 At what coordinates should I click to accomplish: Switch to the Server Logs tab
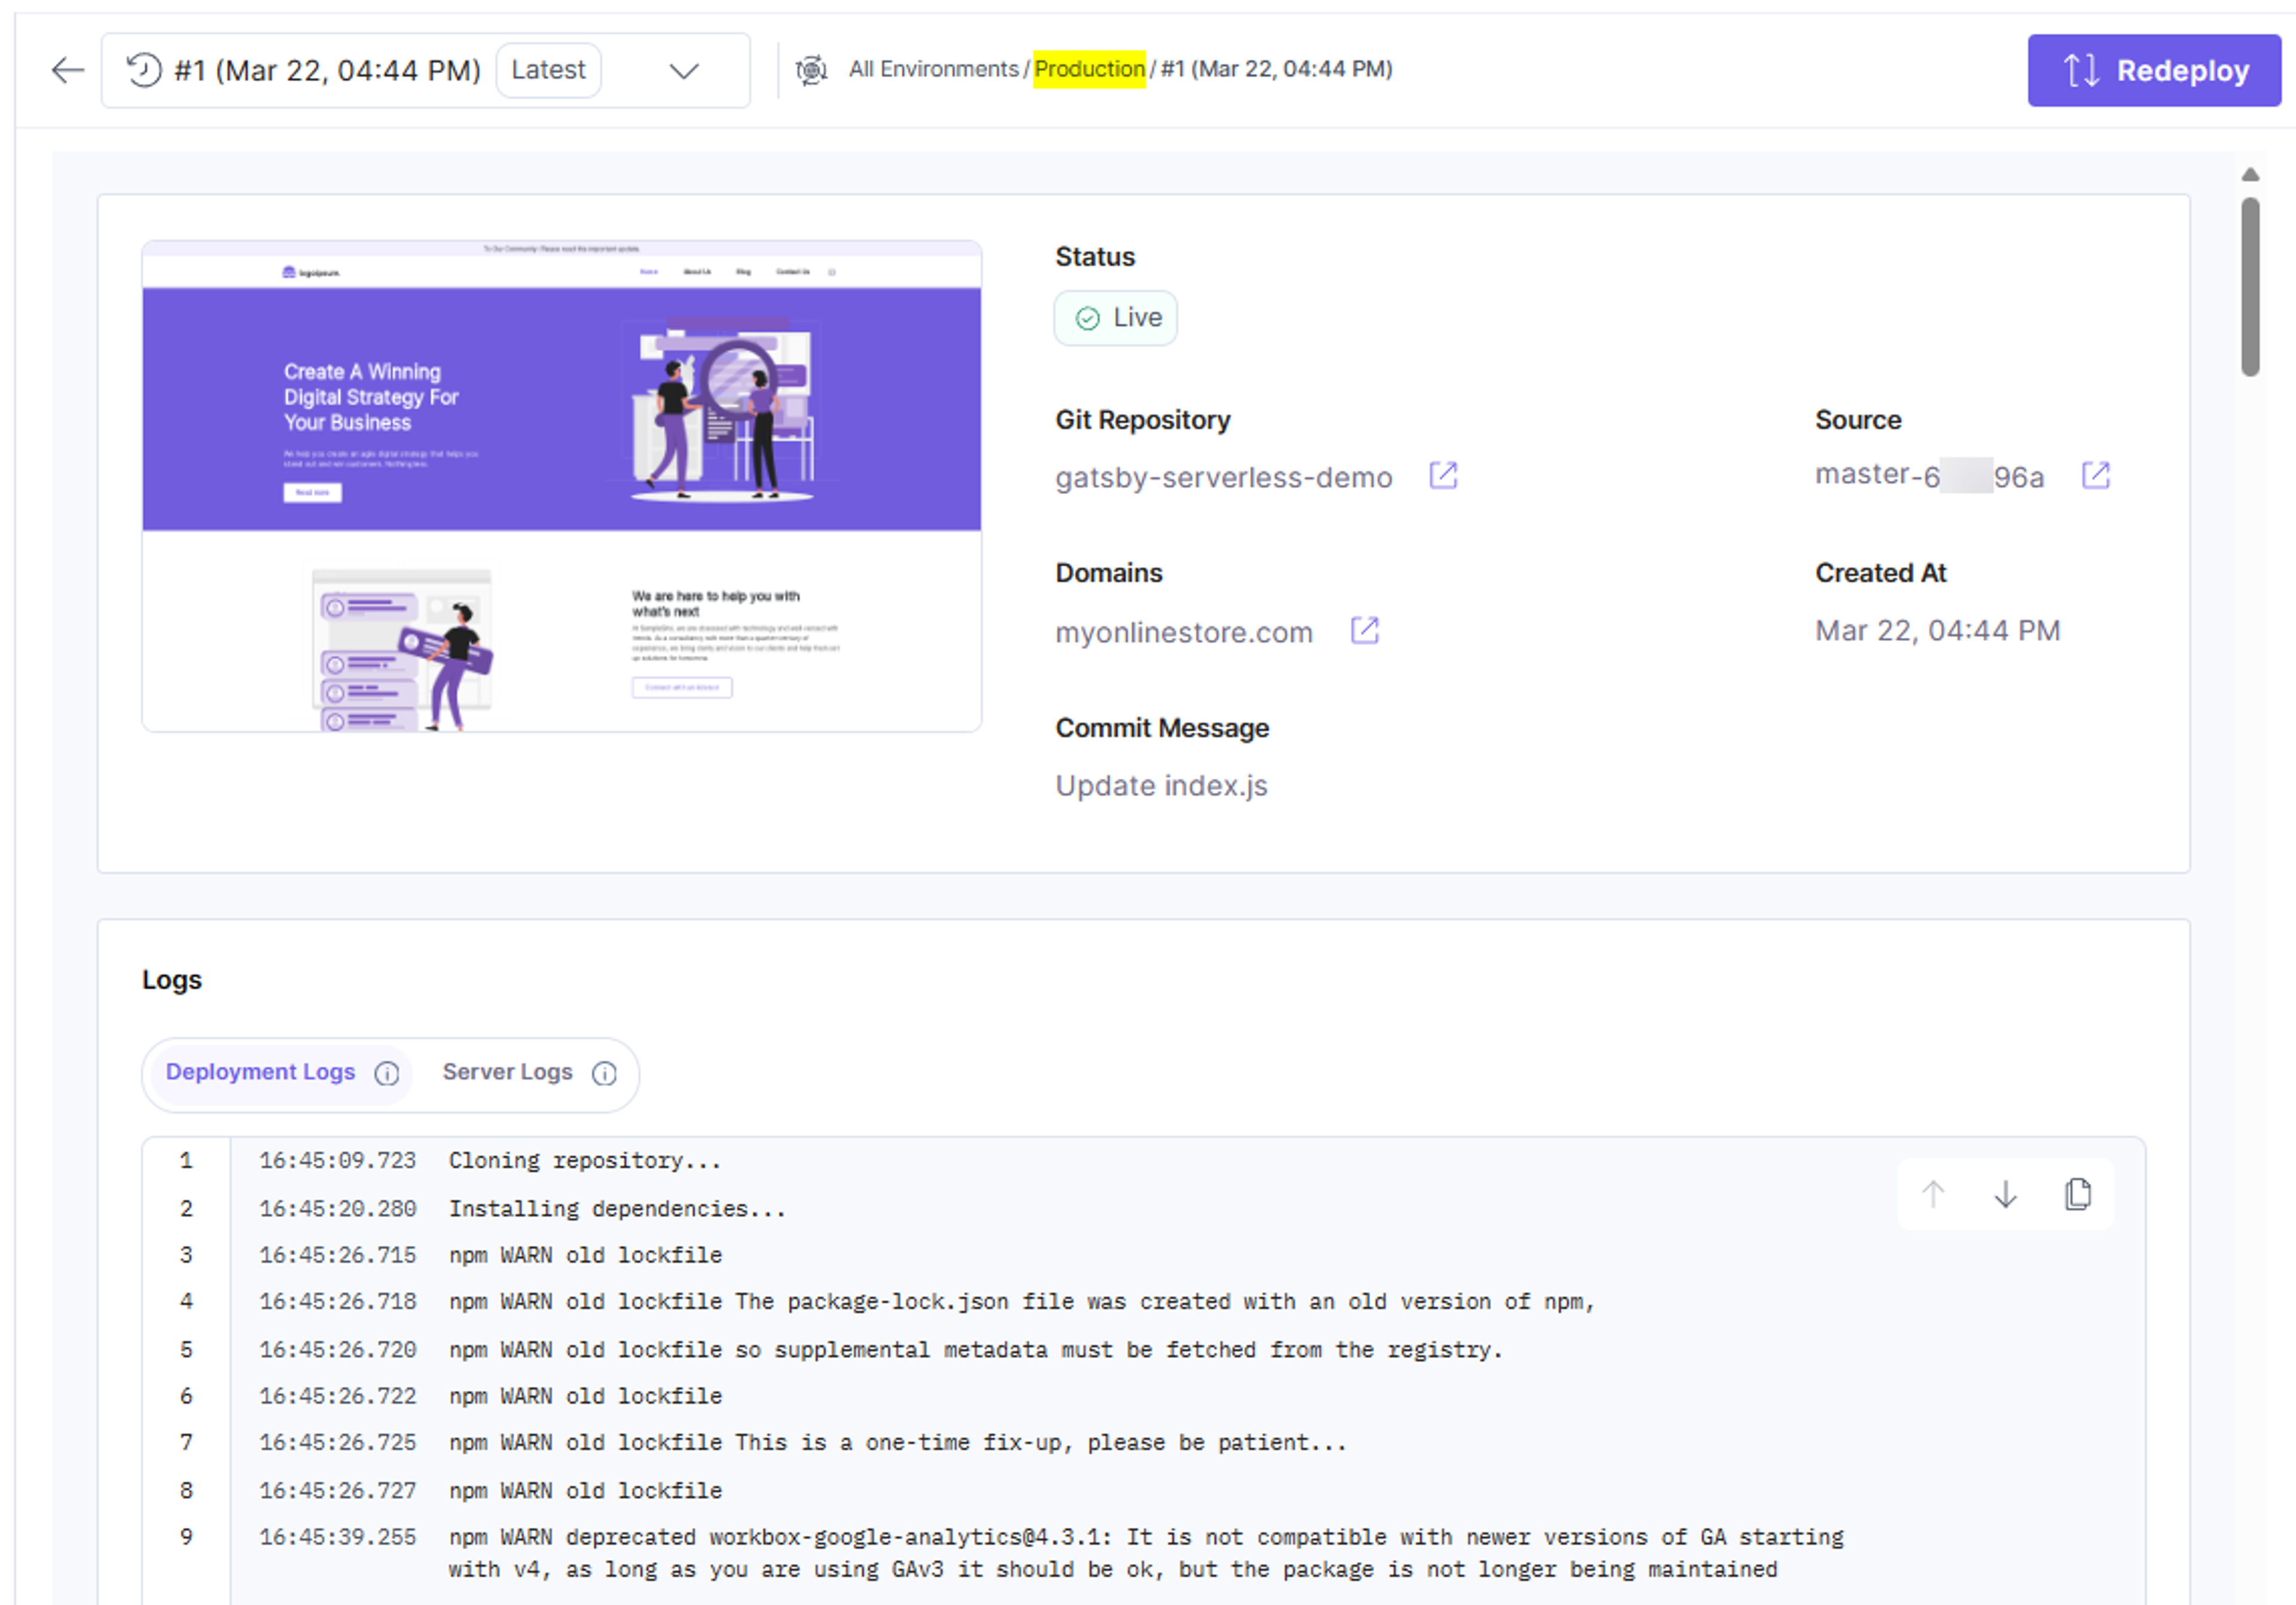(x=507, y=1072)
